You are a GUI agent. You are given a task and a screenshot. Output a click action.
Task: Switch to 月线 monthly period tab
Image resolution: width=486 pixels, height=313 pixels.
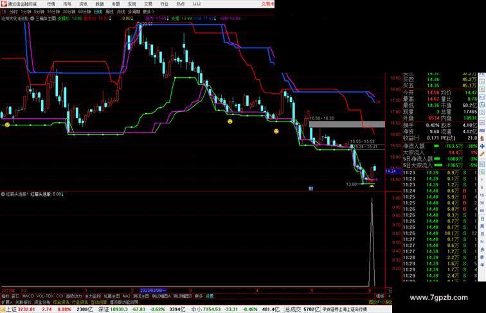click(x=121, y=12)
